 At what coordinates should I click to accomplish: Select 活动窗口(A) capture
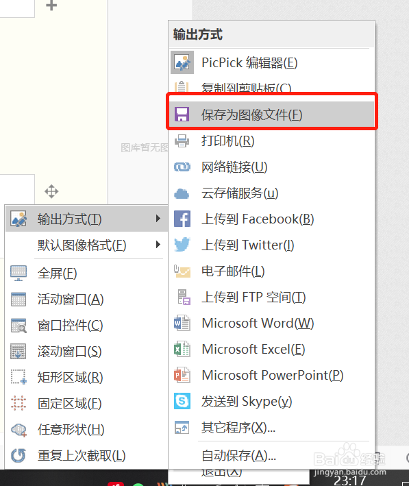point(86,299)
